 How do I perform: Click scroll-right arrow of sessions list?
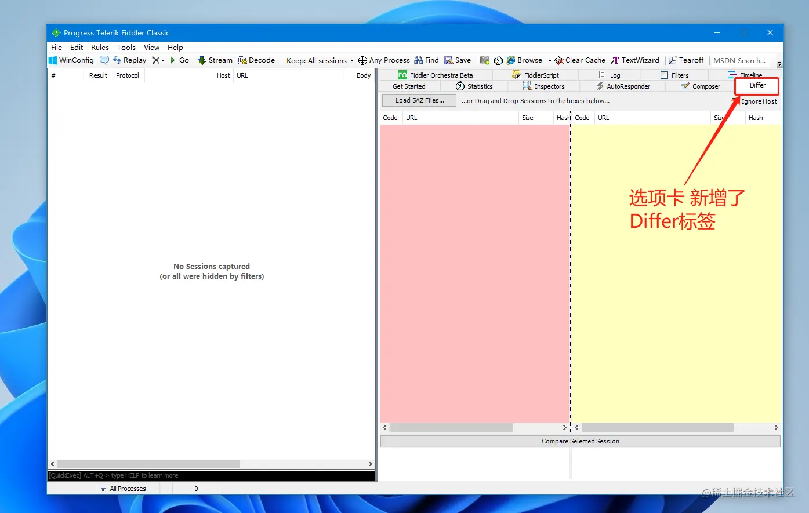click(371, 464)
